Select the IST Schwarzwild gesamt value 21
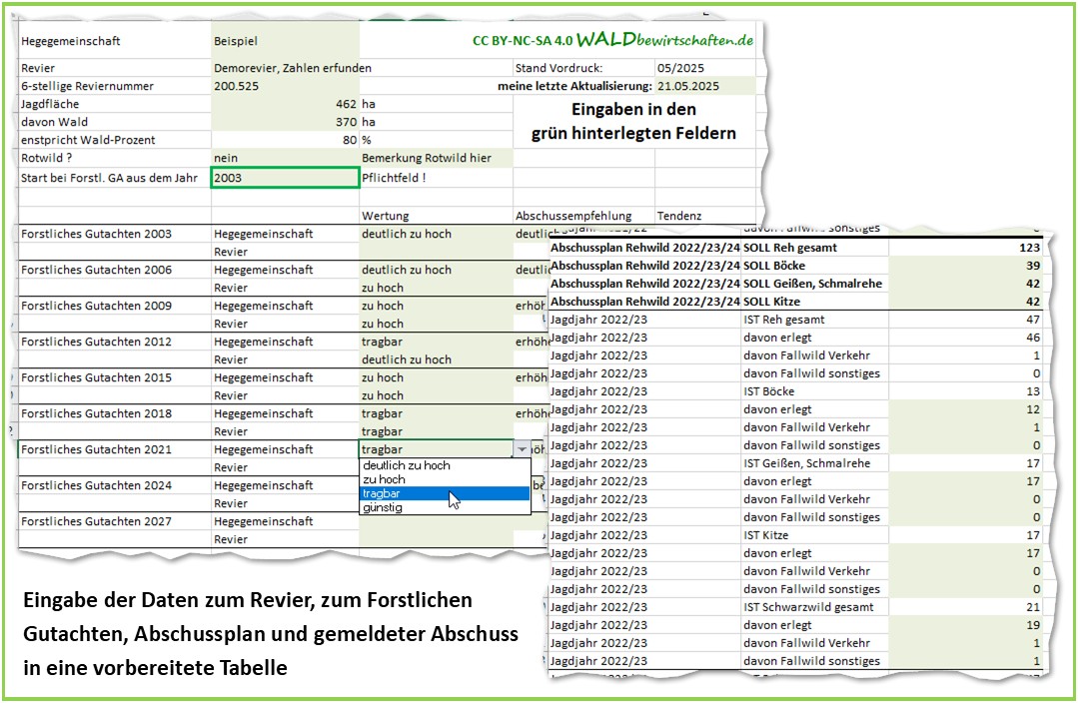Screen dimensions: 1078x703 tap(966, 607)
